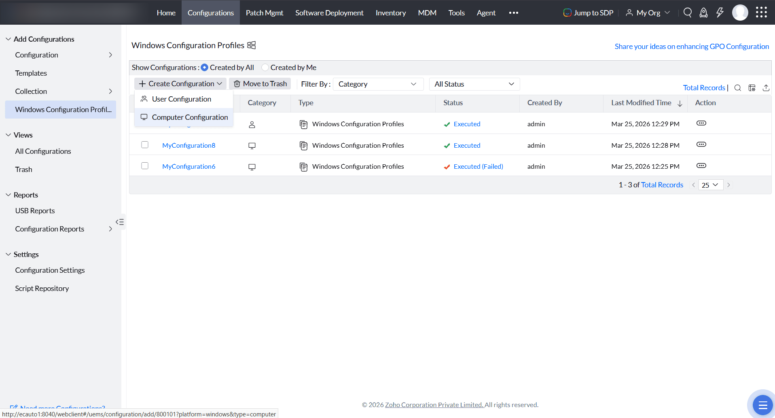This screenshot has height=418, width=775.
Task: Export the configuration list
Action: point(766,88)
